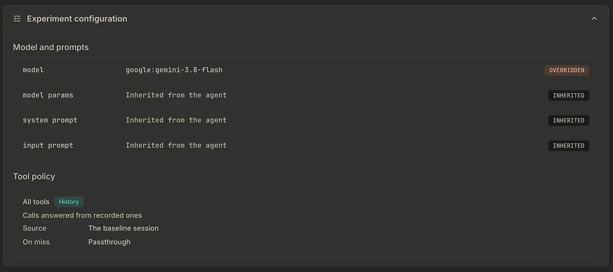
Task: Click the sliders icon beside Experiment configuration
Action: click(x=17, y=18)
